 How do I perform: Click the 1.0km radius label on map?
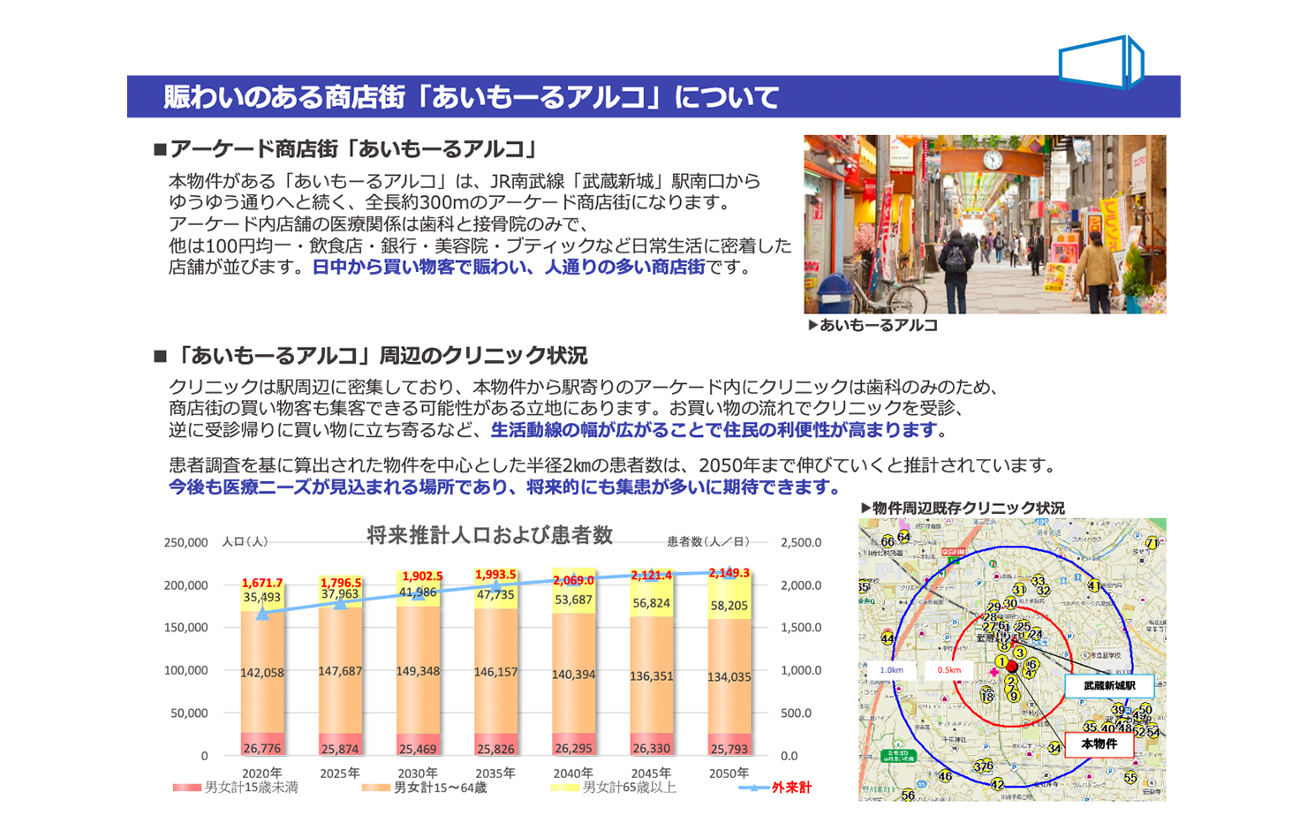pos(891,670)
